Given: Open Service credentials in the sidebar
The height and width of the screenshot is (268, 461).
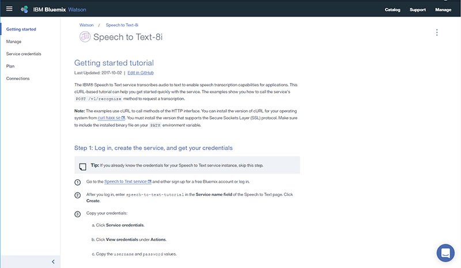Looking at the screenshot, I should coord(24,54).
